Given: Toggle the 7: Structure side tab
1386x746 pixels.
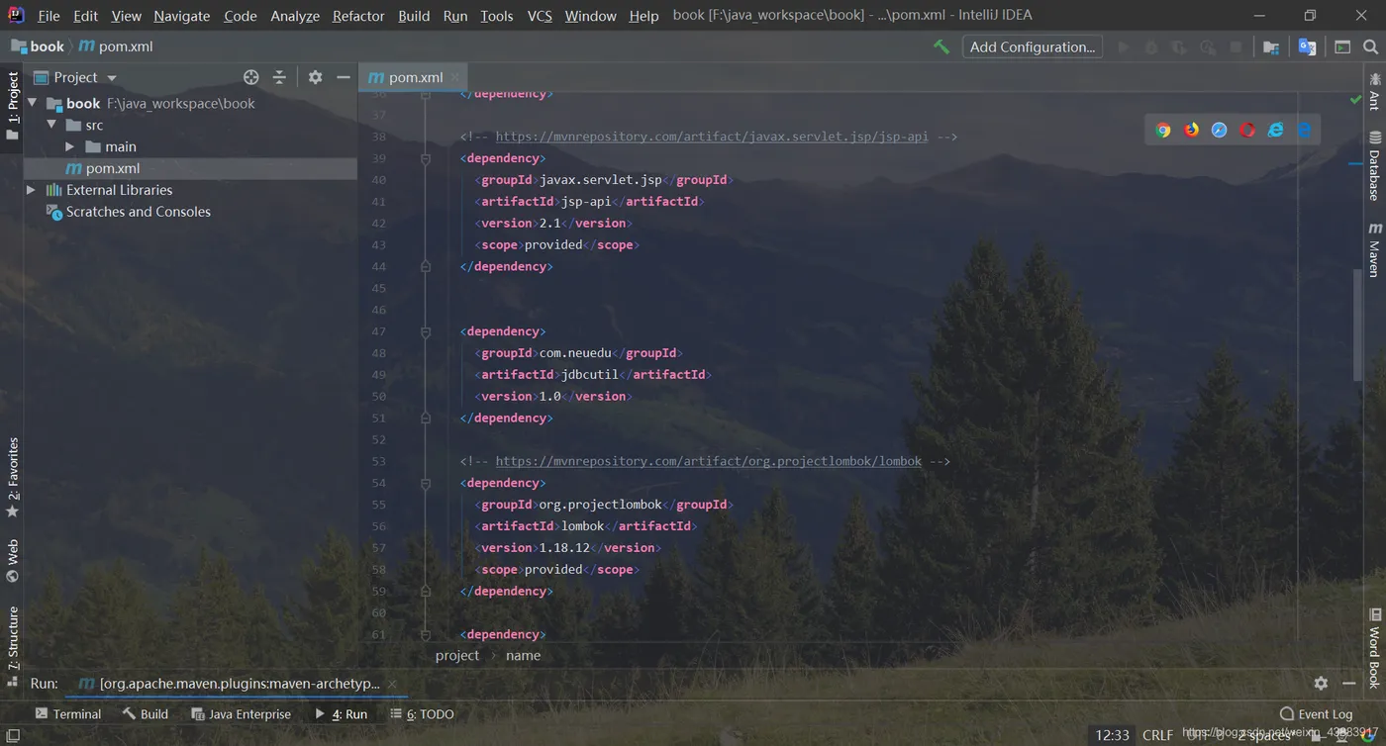Looking at the screenshot, I should click(x=12, y=646).
